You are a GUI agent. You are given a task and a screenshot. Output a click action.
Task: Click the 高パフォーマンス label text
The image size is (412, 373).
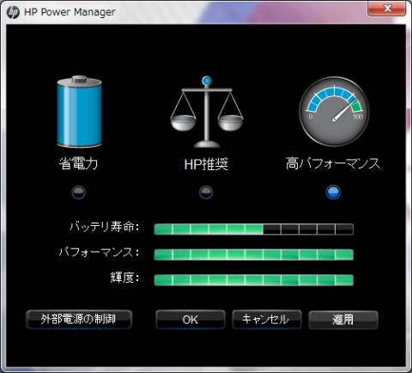point(333,163)
